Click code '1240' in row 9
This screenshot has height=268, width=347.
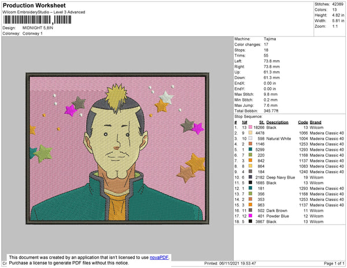point(304,172)
